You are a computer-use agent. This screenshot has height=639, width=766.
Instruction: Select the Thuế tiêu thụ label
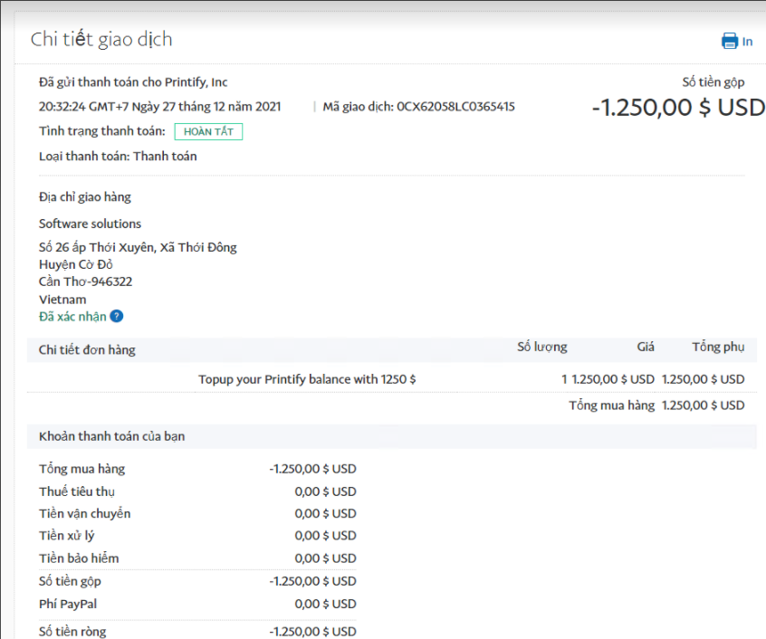pyautogui.click(x=77, y=491)
